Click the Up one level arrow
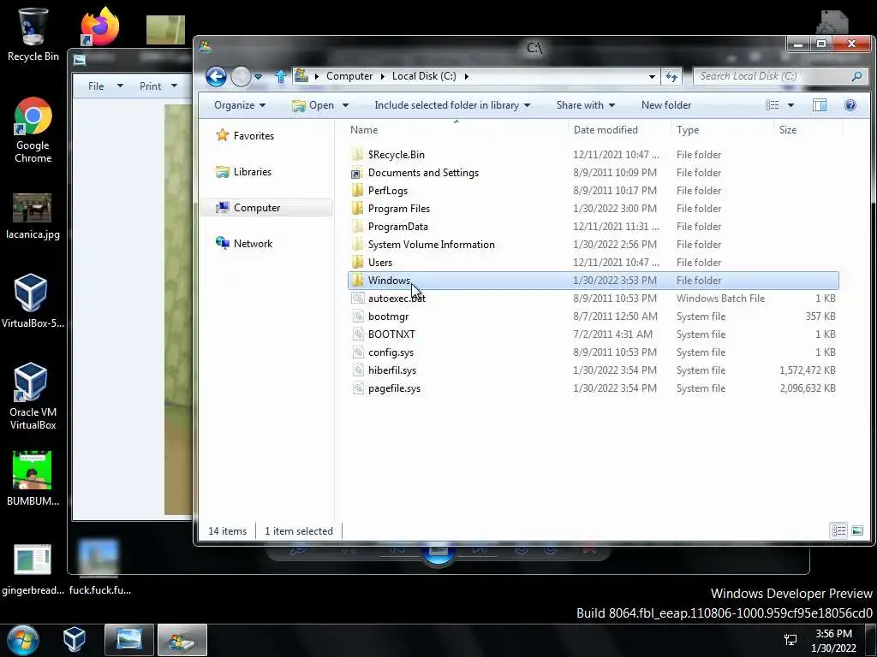 (281, 76)
